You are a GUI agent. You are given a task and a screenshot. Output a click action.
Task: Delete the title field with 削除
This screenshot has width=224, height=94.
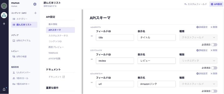214,27
